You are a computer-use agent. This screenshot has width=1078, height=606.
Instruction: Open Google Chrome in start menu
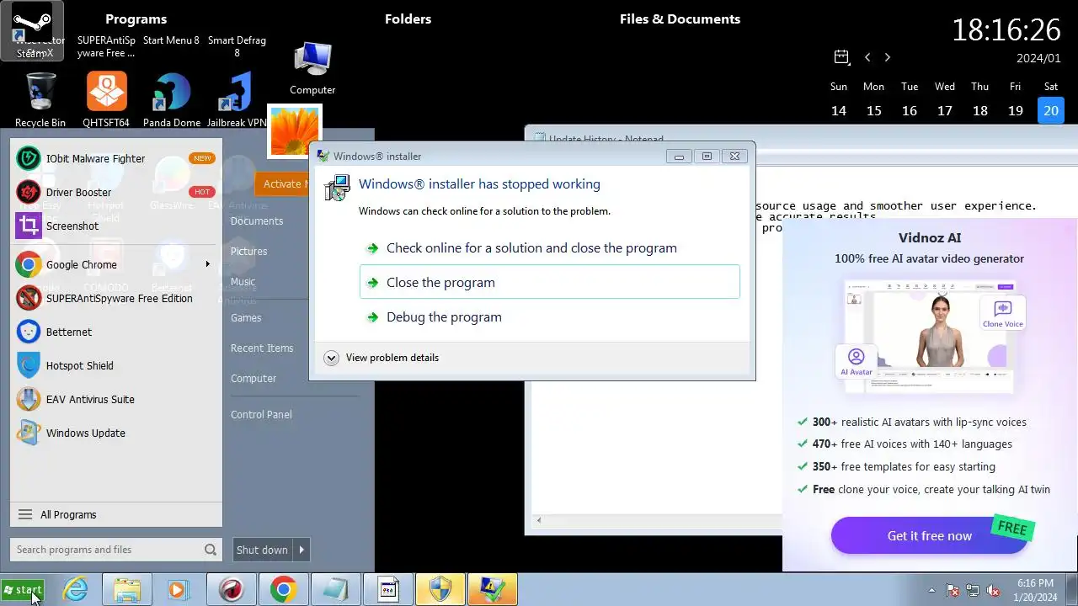tap(116, 264)
